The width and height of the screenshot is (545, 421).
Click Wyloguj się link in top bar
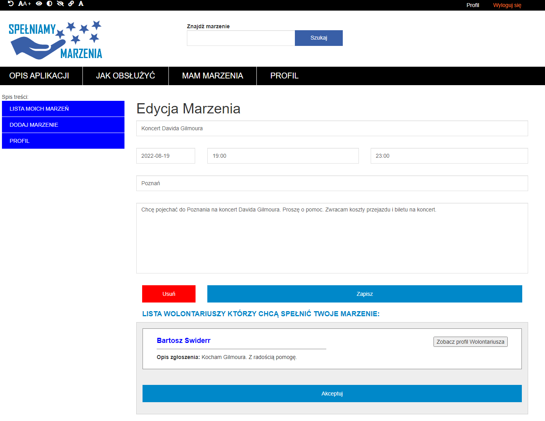pyautogui.click(x=507, y=5)
